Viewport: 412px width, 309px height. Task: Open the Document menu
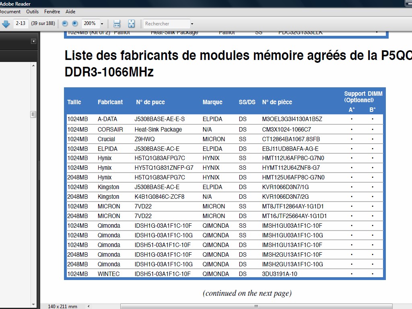coord(10,12)
